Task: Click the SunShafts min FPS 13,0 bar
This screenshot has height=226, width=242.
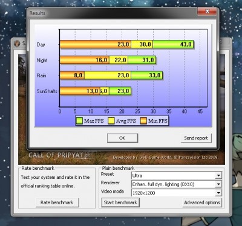Action: pos(80,91)
